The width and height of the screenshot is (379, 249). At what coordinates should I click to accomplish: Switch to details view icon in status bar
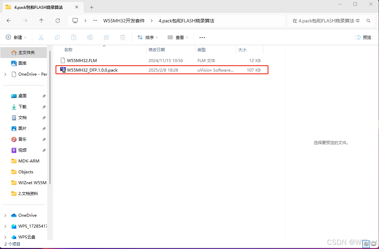[x=366, y=244]
